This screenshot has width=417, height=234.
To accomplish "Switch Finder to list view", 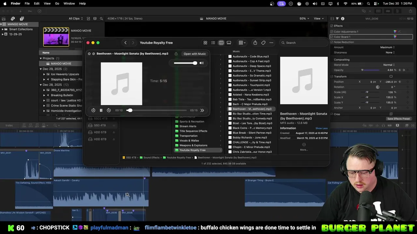I will (x=213, y=43).
